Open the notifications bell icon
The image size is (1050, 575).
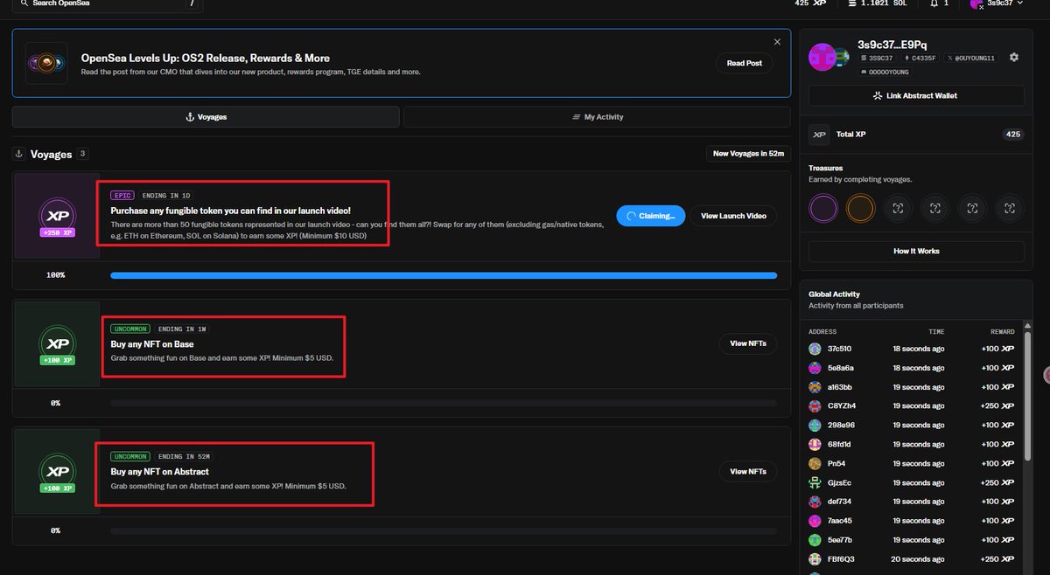[x=934, y=3]
